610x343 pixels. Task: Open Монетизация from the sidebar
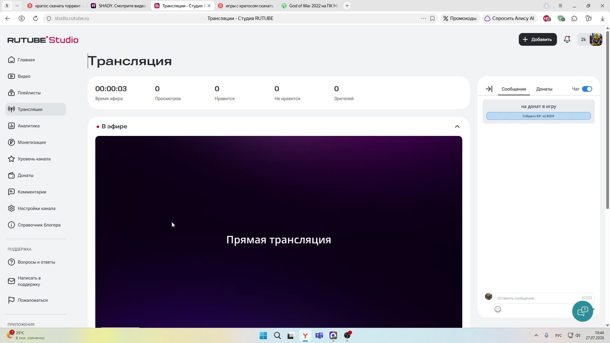point(36,142)
